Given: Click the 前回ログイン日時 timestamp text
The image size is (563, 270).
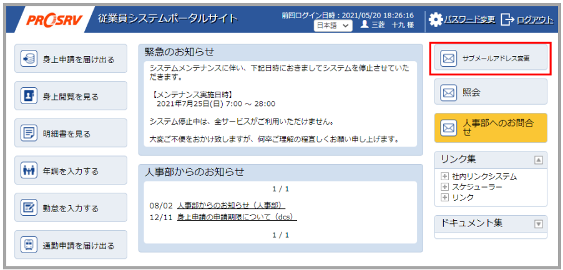Looking at the screenshot, I should pos(348,16).
